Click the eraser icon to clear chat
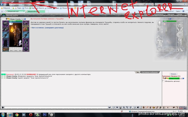Image resolution: width=188 pixels, height=117 pixels. (114, 108)
